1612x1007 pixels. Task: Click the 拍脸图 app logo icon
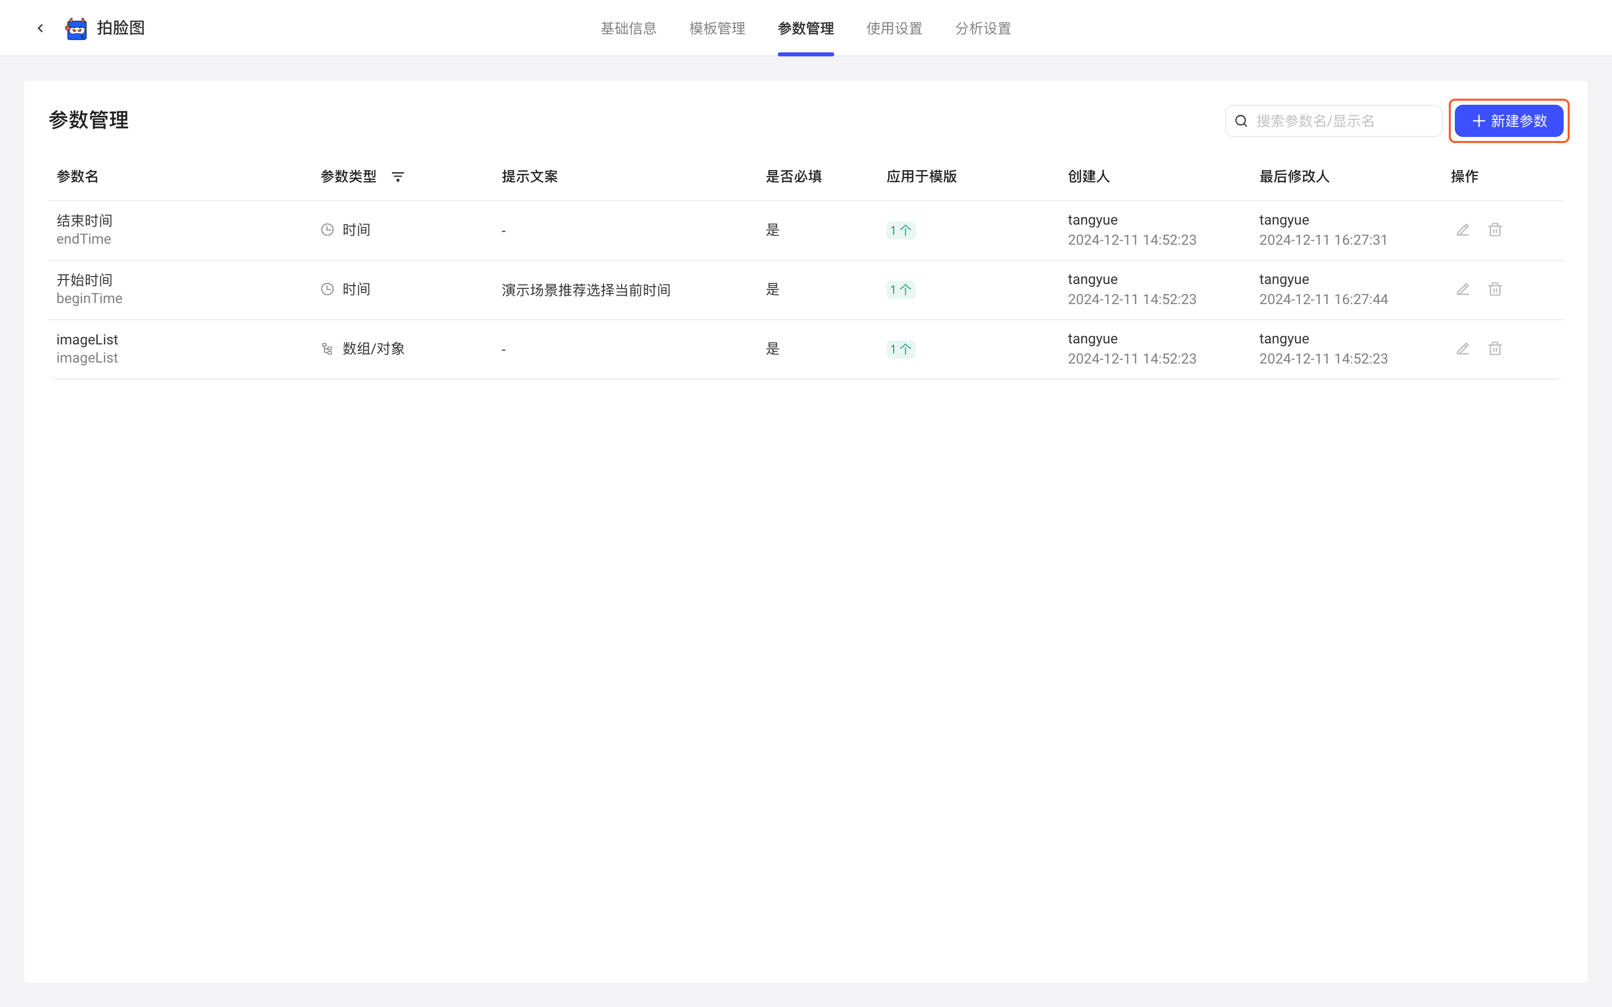pos(77,29)
